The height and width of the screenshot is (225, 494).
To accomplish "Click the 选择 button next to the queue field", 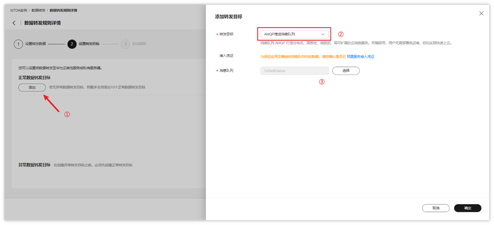I will click(x=346, y=71).
